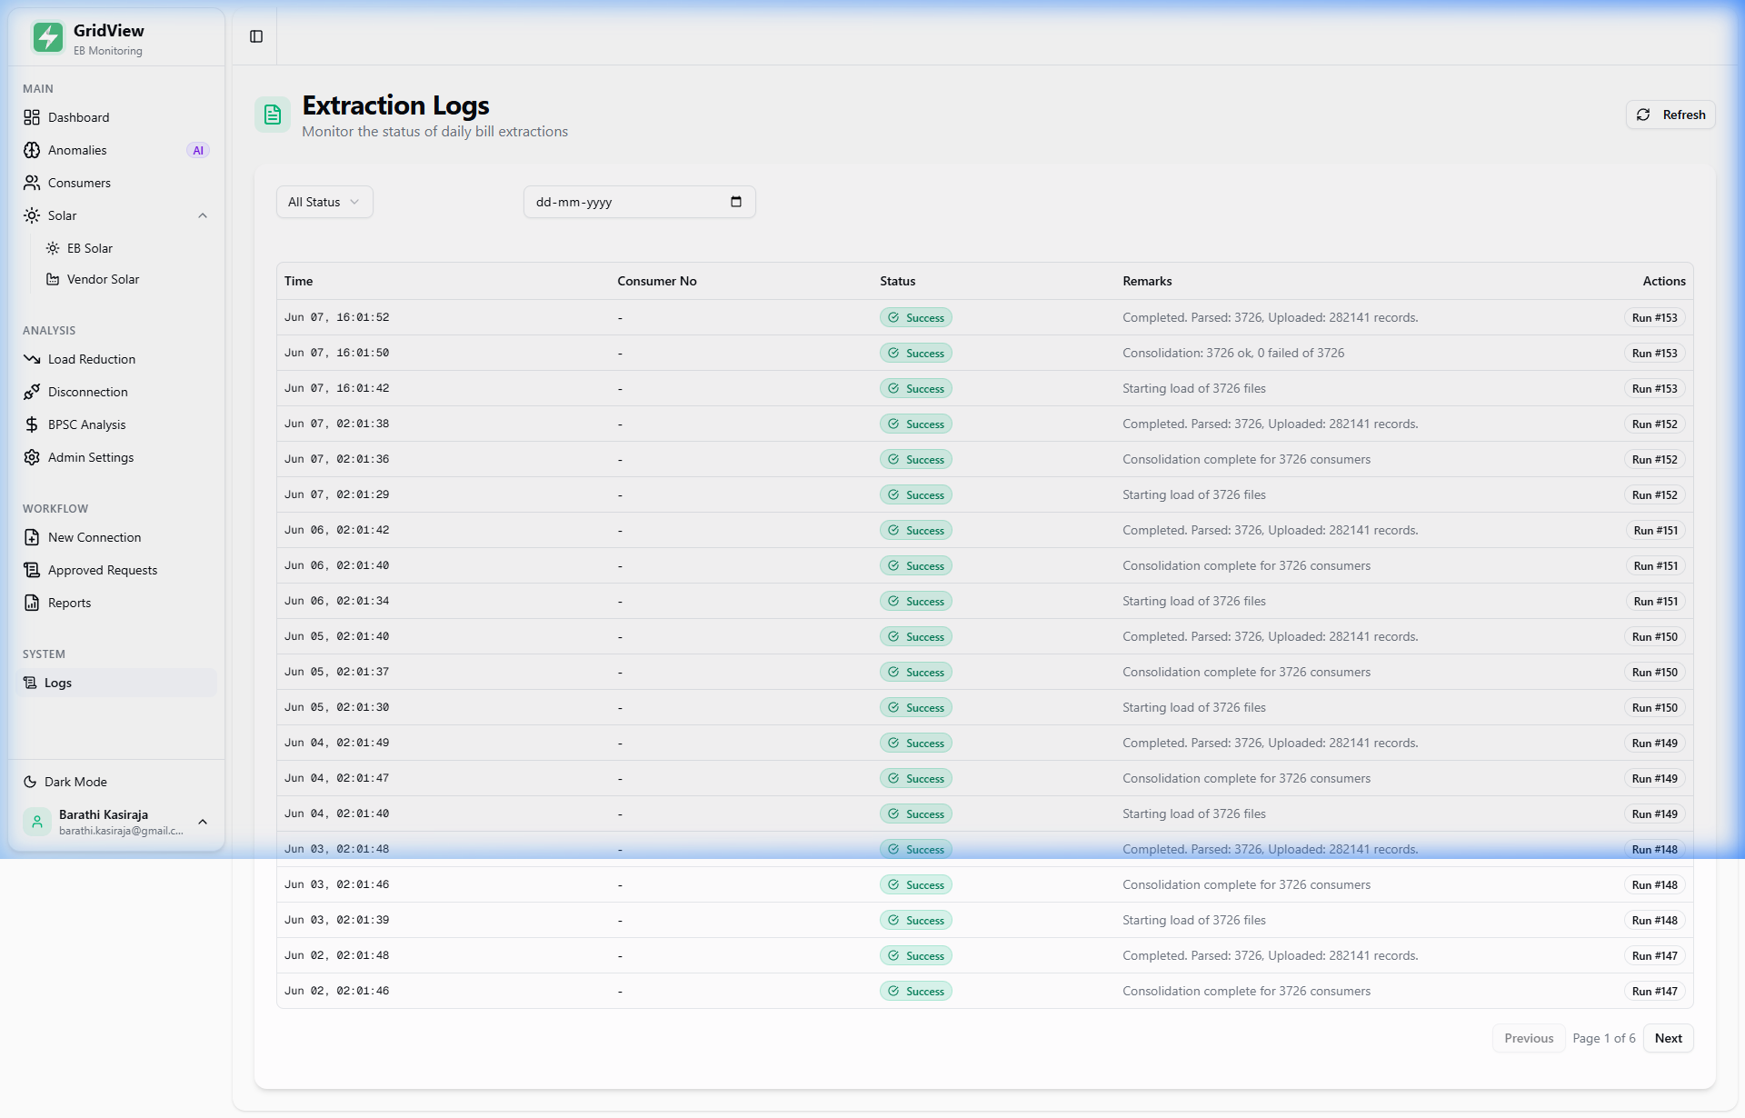Click the dd-mm-yyyy date input field
Screen dimensions: 1745x1118
(639, 202)
